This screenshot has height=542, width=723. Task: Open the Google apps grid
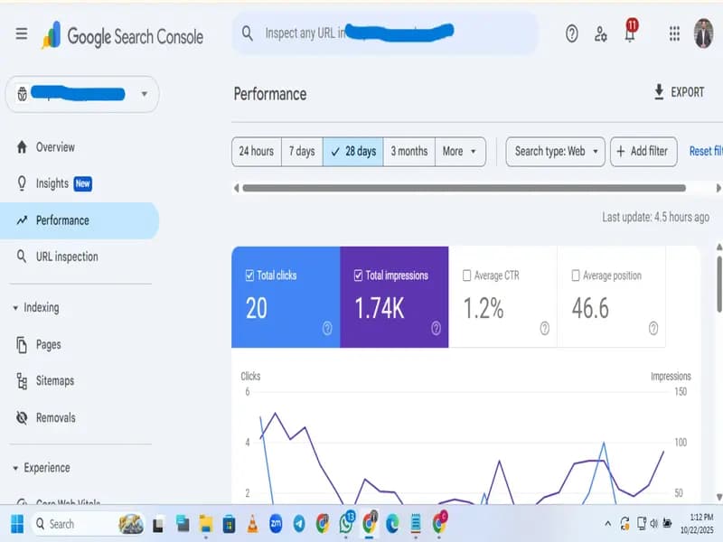point(674,33)
